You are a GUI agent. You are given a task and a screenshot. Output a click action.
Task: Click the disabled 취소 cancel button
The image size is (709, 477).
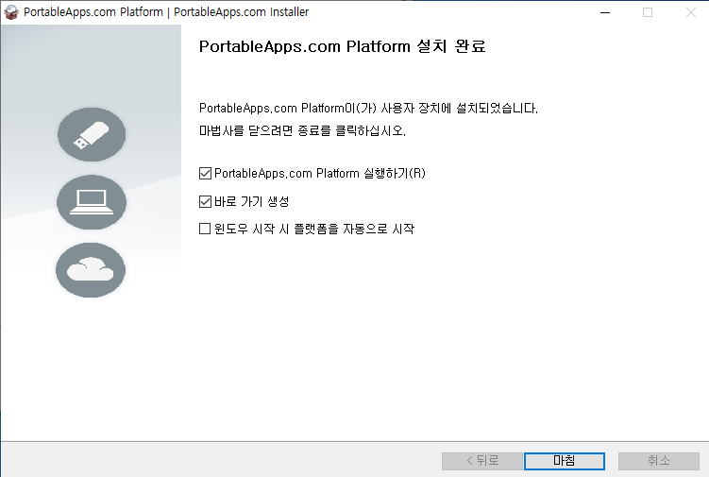click(x=659, y=461)
